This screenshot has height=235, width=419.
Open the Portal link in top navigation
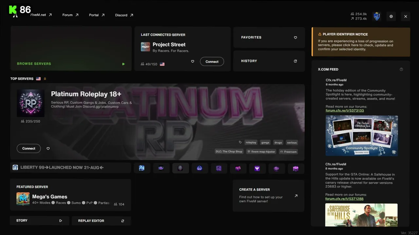[x=97, y=15]
